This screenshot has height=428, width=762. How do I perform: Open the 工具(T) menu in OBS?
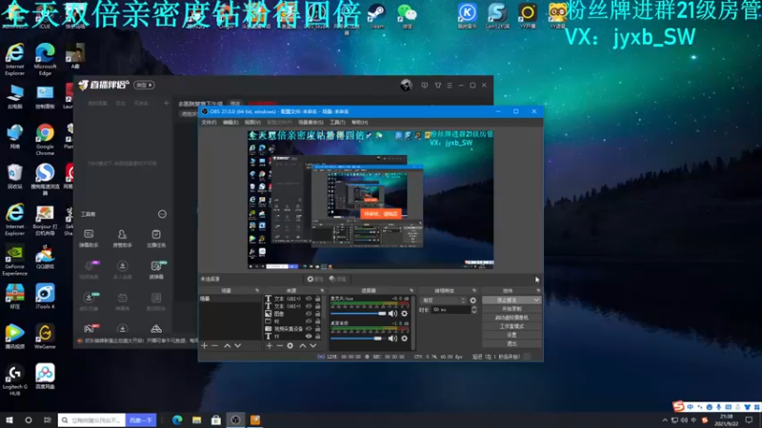(x=337, y=123)
